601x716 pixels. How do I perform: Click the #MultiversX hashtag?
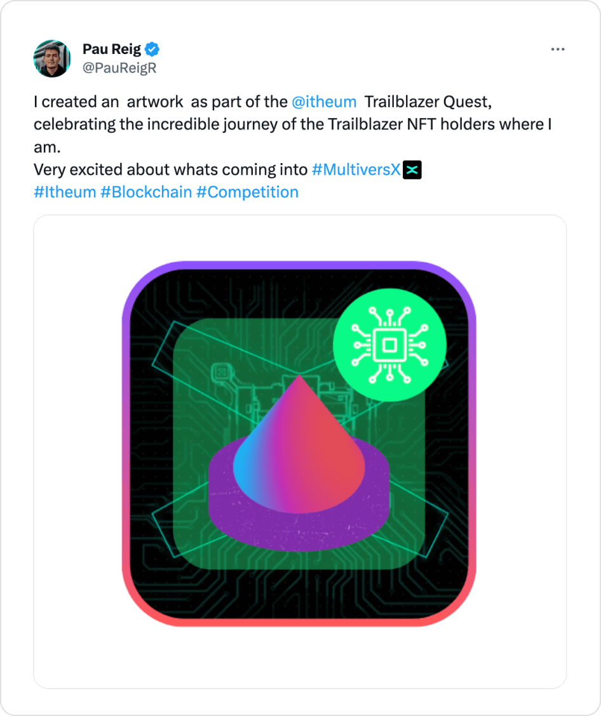[357, 169]
